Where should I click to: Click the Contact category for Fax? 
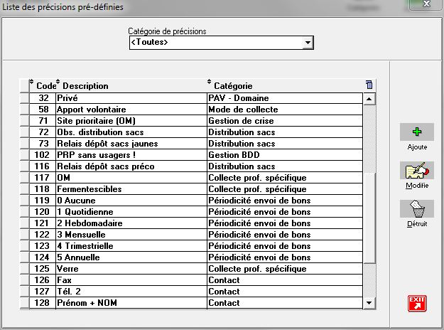pos(224,280)
